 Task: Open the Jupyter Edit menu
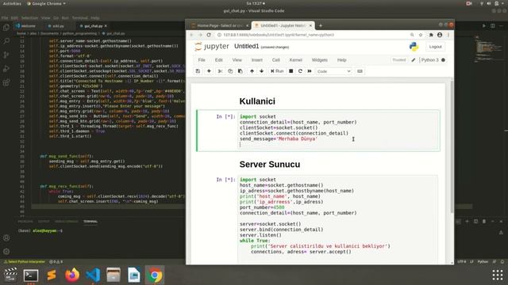click(x=219, y=60)
